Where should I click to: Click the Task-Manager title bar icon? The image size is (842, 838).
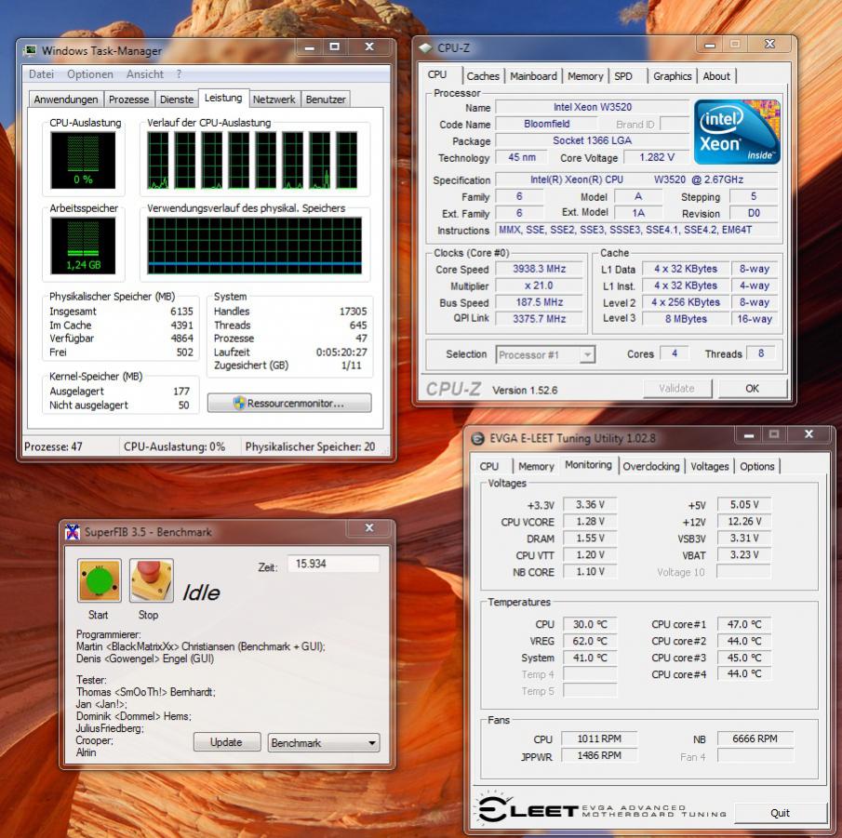[x=30, y=50]
